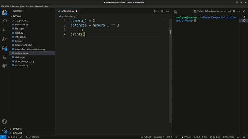Image resolution: width=248 pixels, height=139 pixels.
Task: Open the Run menu
Action: [32, 7]
